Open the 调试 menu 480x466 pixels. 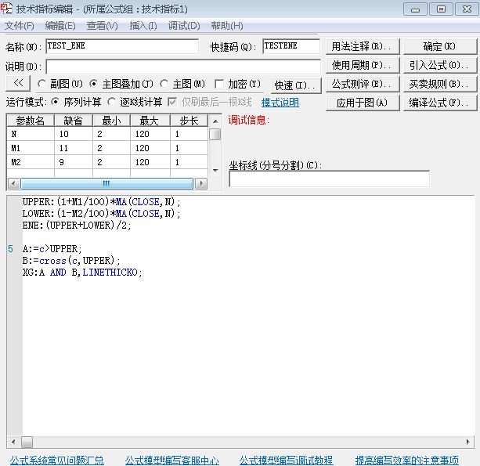click(184, 26)
